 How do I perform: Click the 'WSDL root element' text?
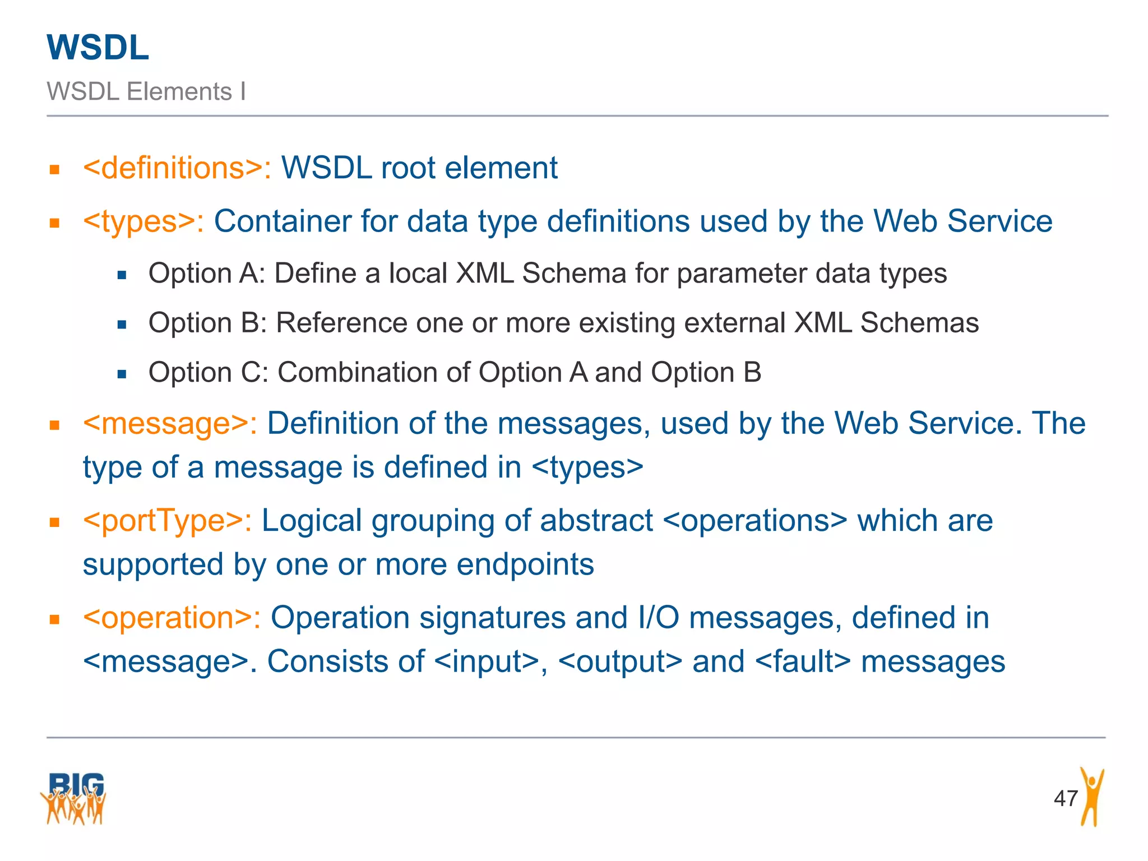(419, 168)
